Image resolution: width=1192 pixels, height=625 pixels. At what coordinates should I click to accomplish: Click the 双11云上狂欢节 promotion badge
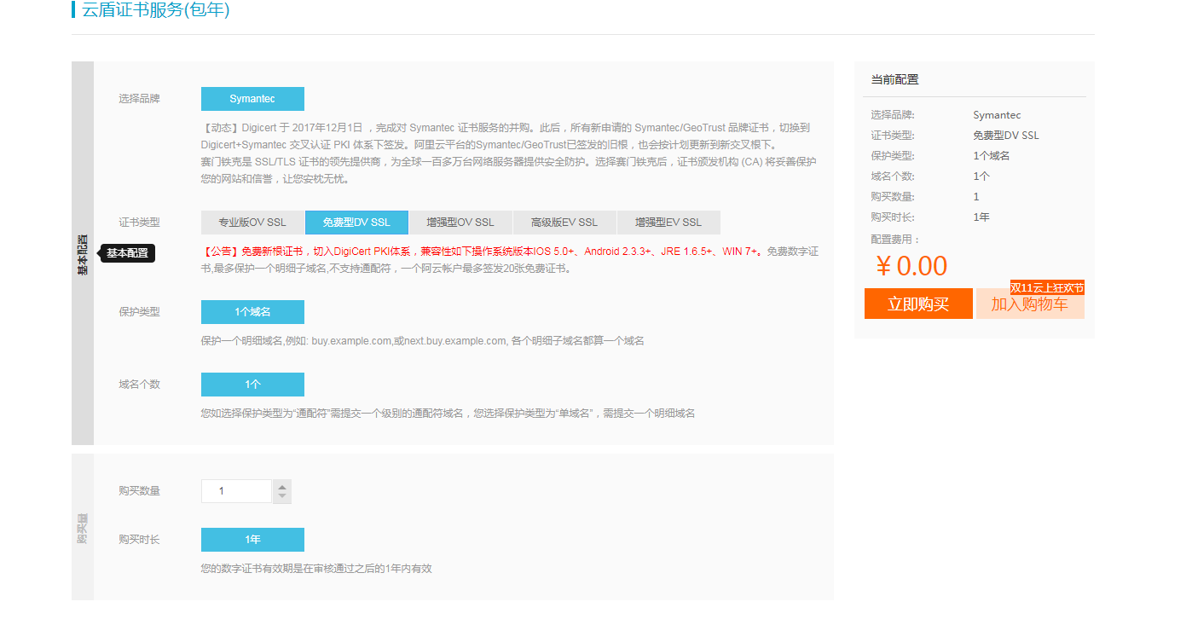(1047, 288)
